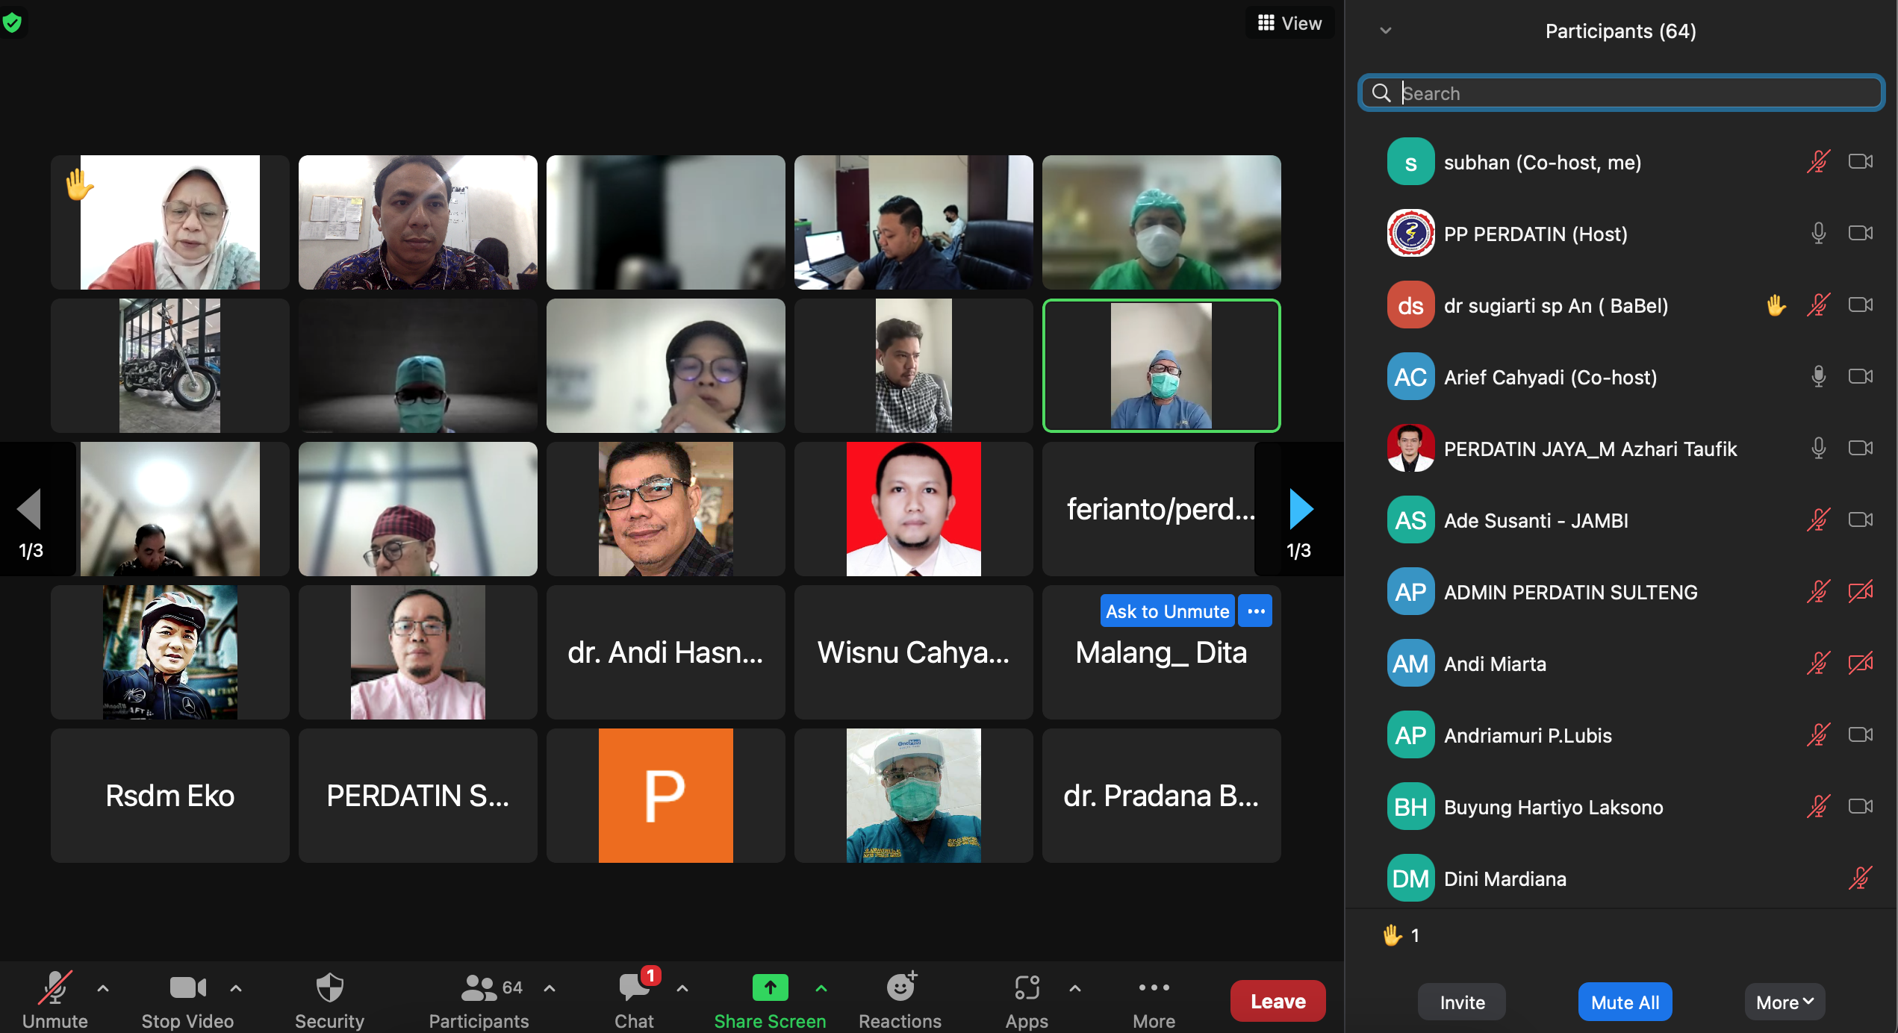Viewport: 1898px width, 1033px height.
Task: Click the encryption green shield icon
Action: (x=12, y=22)
